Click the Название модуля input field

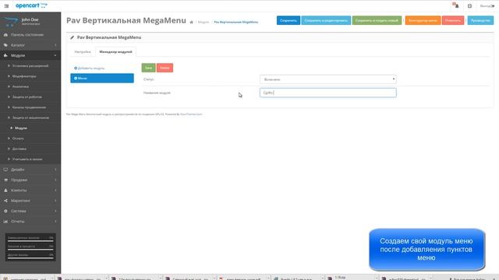click(327, 93)
